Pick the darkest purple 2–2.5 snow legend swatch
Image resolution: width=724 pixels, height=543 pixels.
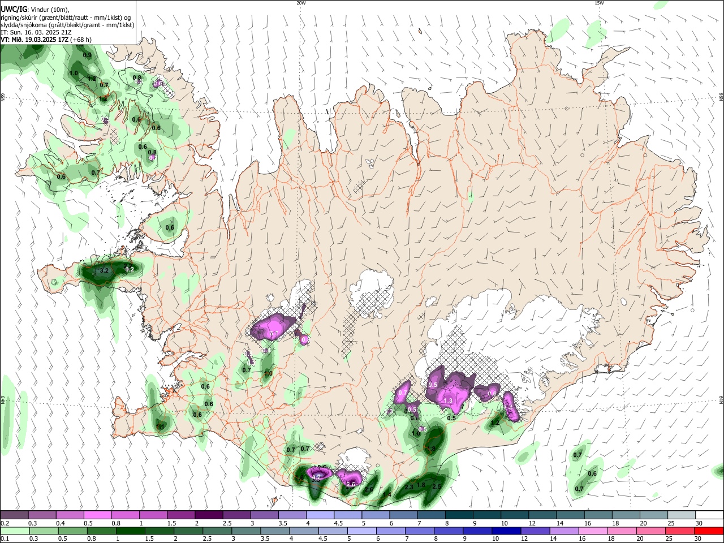(208, 515)
